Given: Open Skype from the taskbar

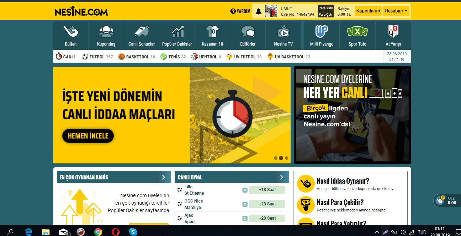Looking at the screenshot, I should click(x=133, y=232).
